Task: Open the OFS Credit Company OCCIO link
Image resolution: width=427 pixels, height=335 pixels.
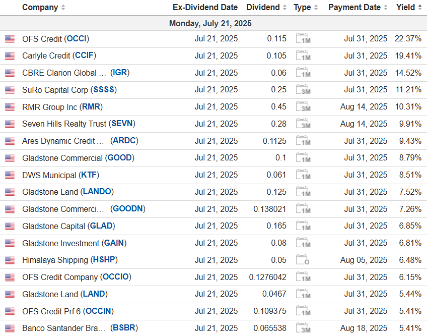Action: [x=116, y=277]
